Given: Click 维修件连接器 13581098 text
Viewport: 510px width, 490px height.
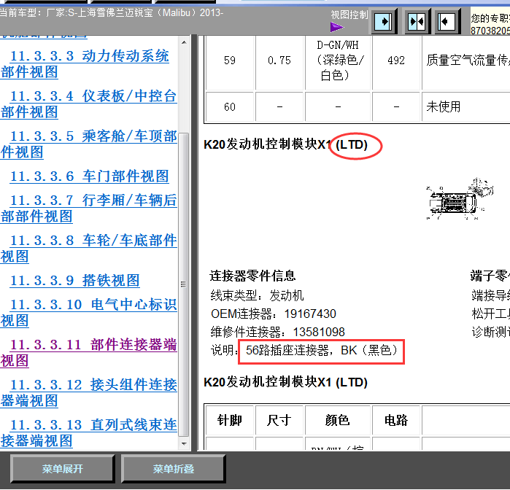Looking at the screenshot, I should coord(277,332).
